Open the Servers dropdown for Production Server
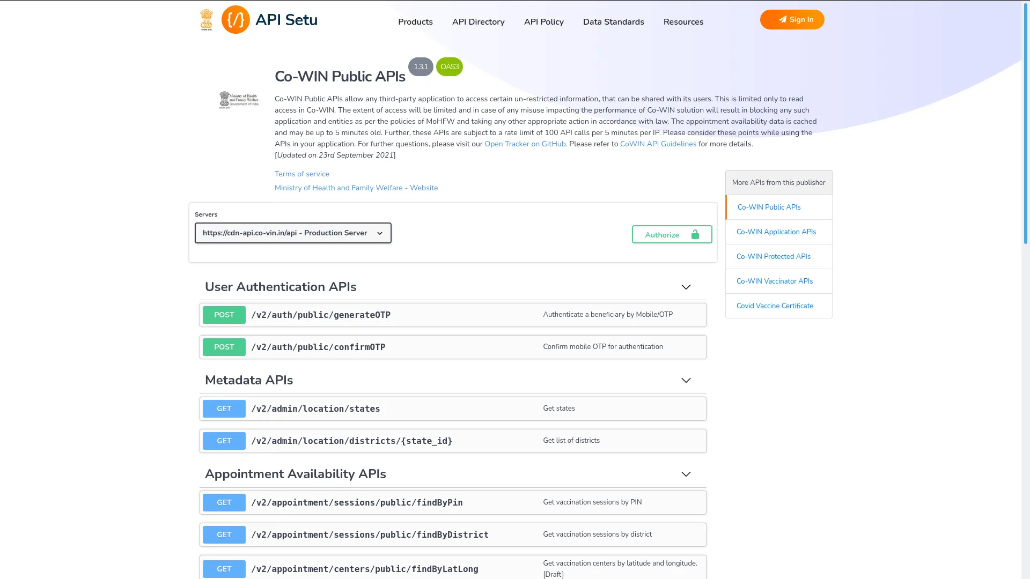The width and height of the screenshot is (1030, 579). [293, 233]
